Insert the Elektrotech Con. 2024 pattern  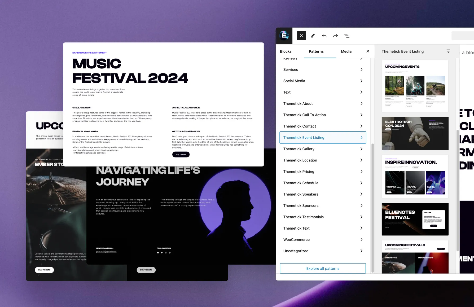[x=415, y=134]
